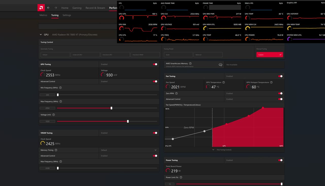Viewport: 325px width, 186px height.
Task: Toggle Fan Tuning Advanced Control off
Action: [280, 99]
